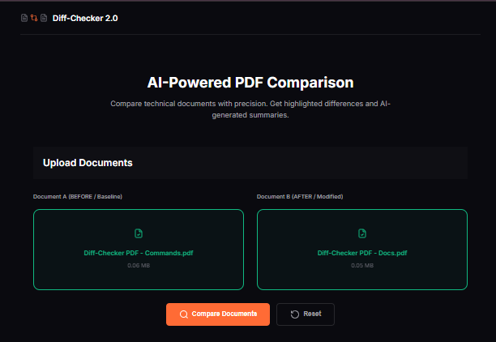Screen dimensions: 496x342
Task: Click the green file icon in Document B
Action: (x=362, y=233)
